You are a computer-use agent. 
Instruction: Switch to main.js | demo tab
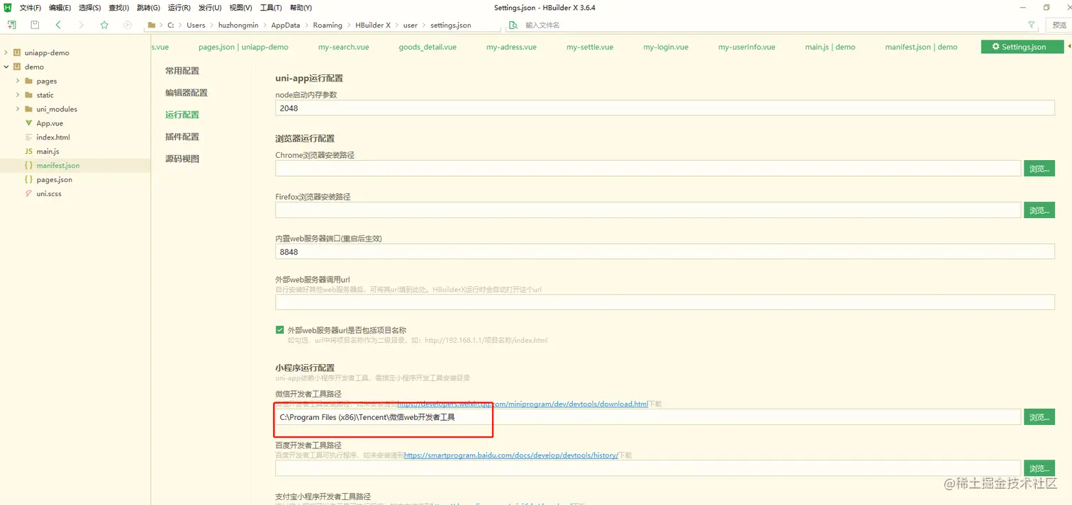[x=830, y=47]
